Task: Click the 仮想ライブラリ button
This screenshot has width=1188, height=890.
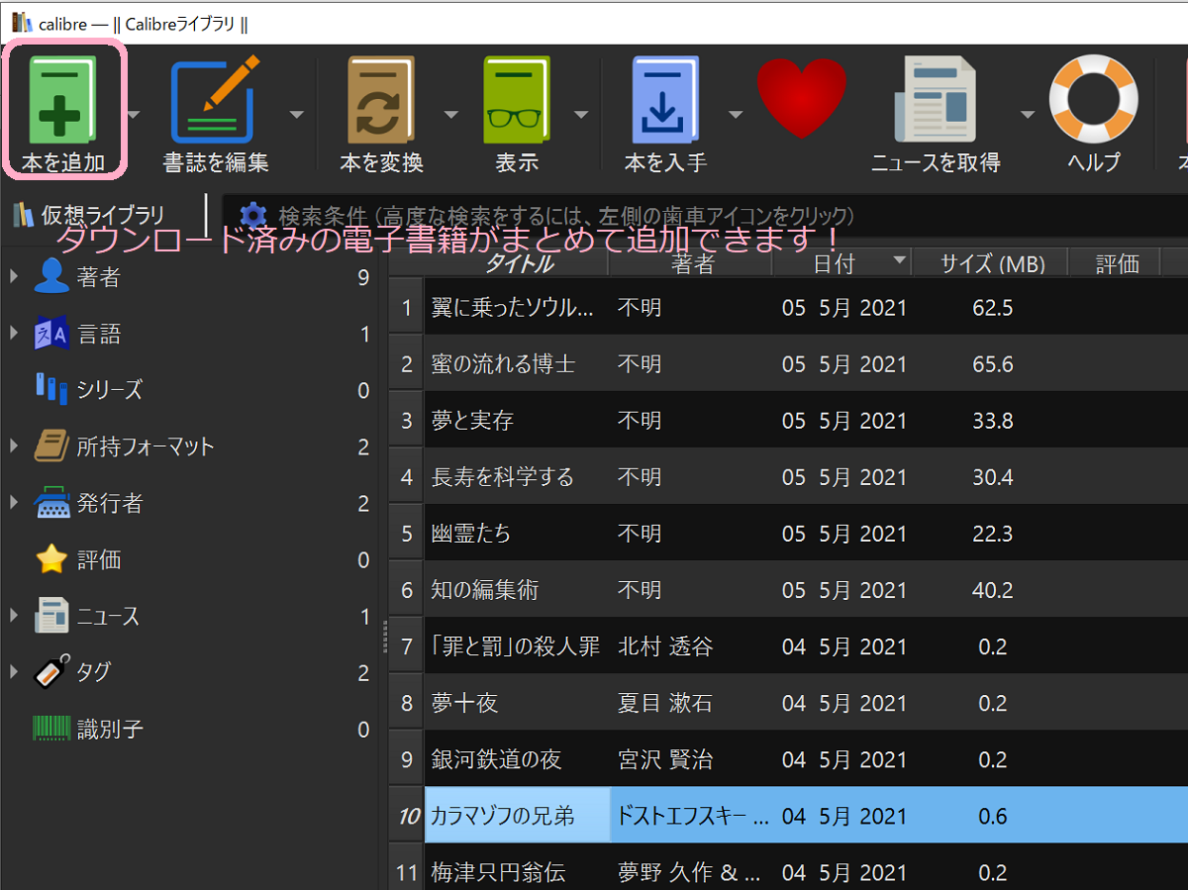Action: coord(88,215)
